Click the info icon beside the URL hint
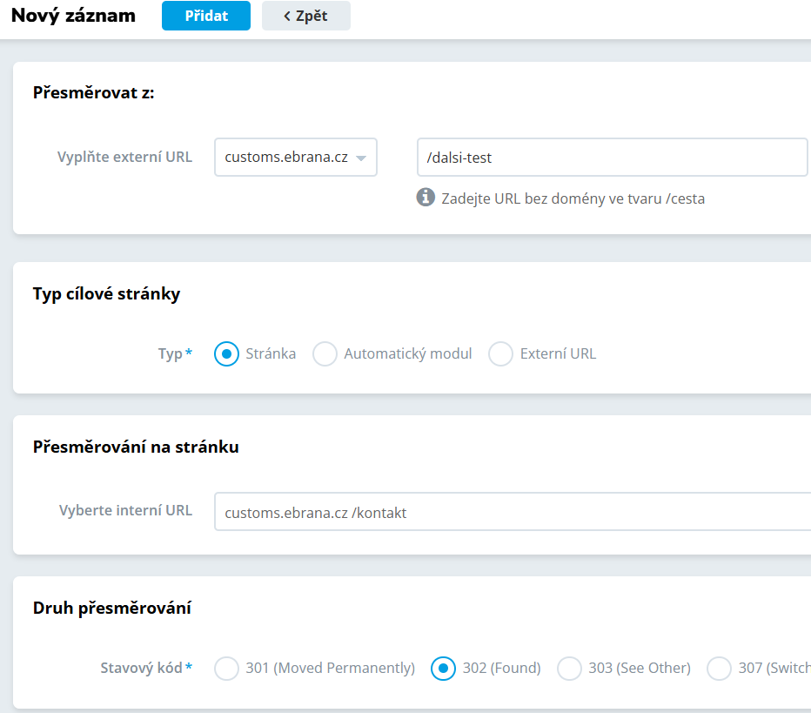The width and height of the screenshot is (811, 713). 426,198
